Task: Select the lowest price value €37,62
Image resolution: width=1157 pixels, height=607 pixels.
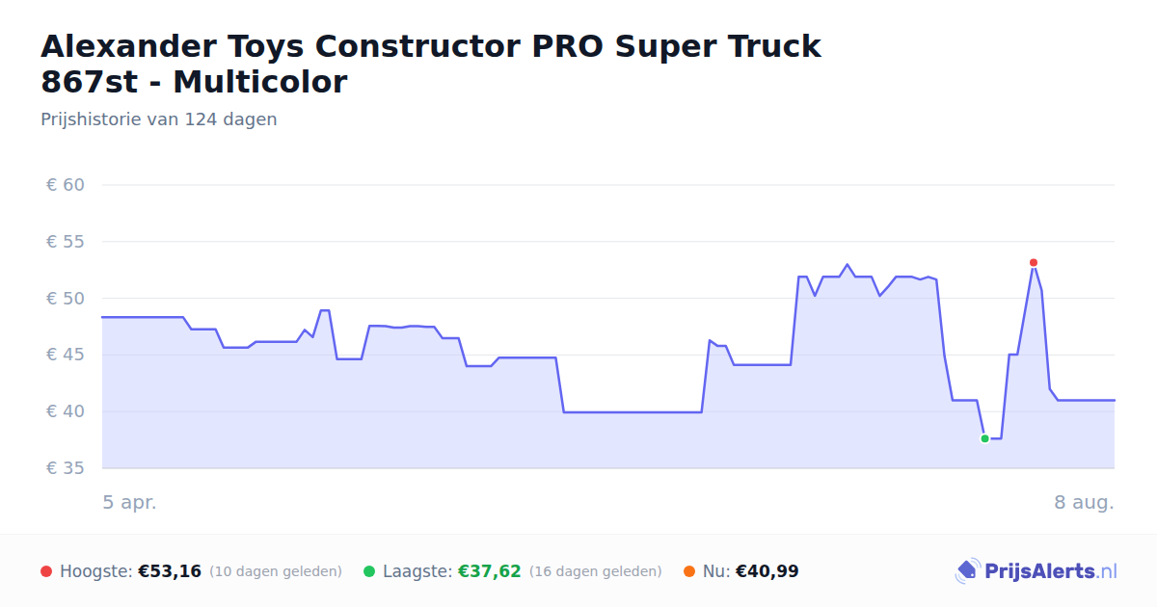Action: (x=489, y=571)
